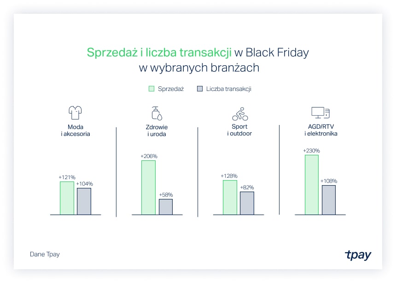Click the tpay logo
Screen dimensions: 396x283
click(x=358, y=255)
